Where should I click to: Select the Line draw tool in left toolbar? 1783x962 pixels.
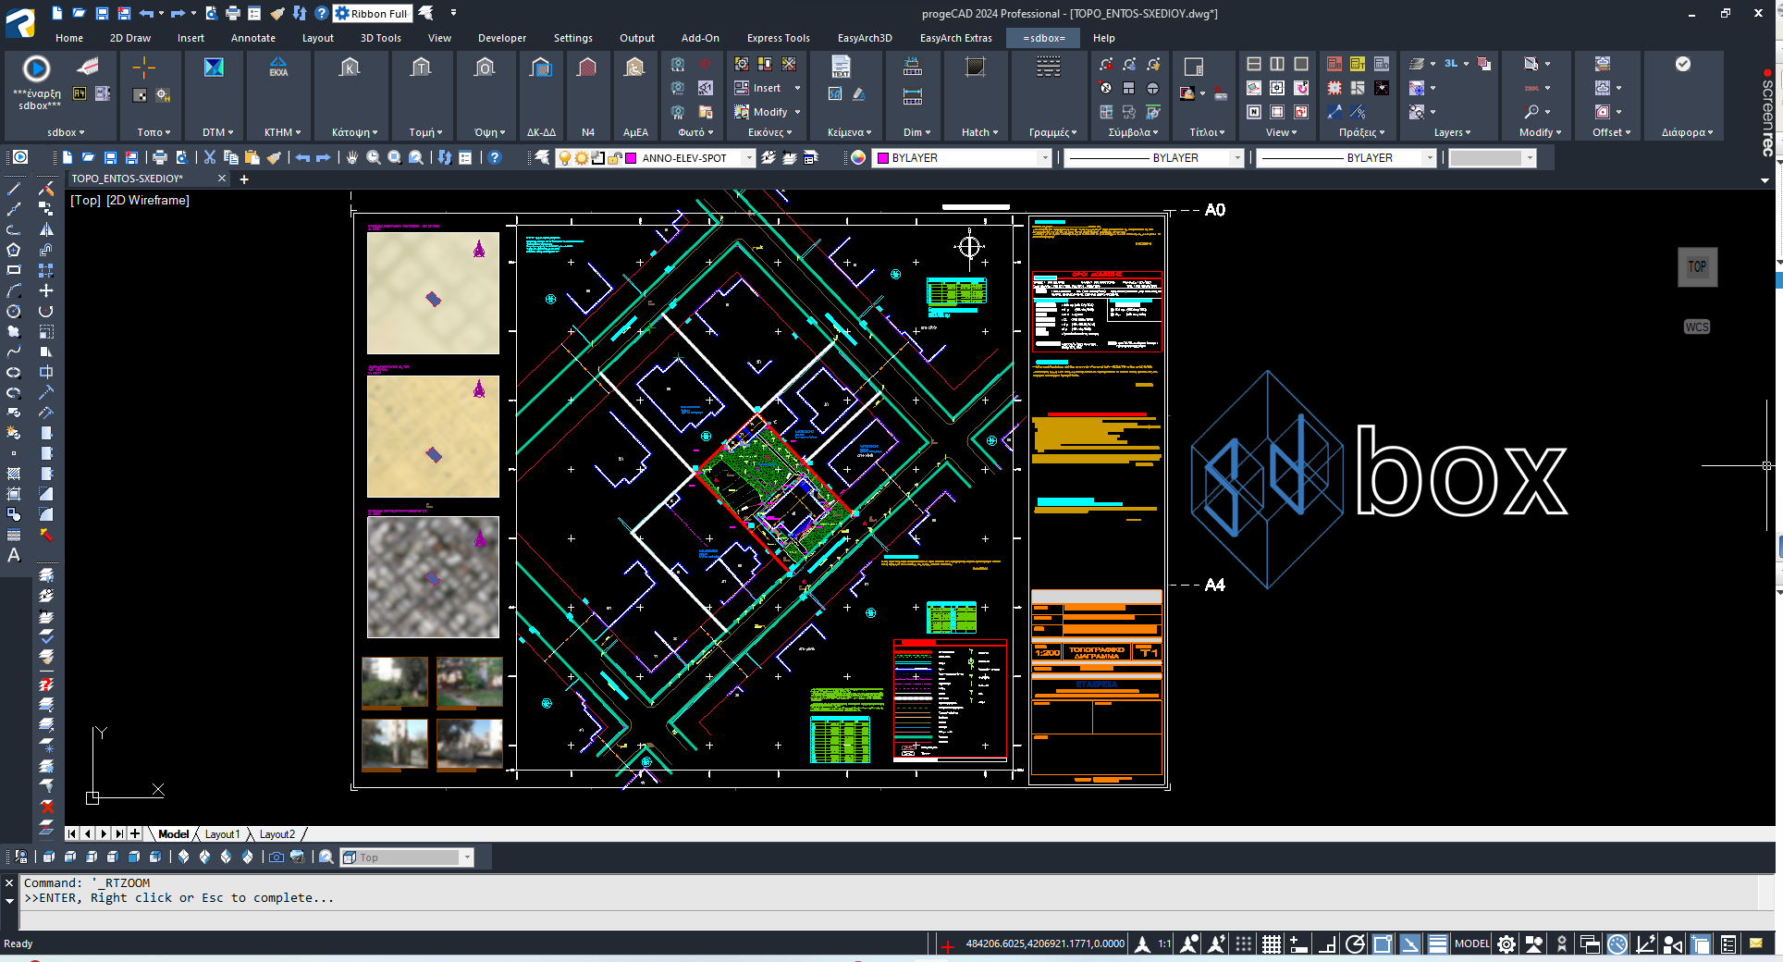coord(14,189)
